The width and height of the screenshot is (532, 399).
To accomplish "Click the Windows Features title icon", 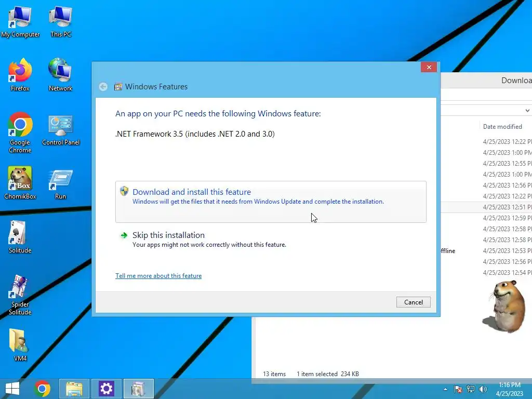I will [x=118, y=87].
